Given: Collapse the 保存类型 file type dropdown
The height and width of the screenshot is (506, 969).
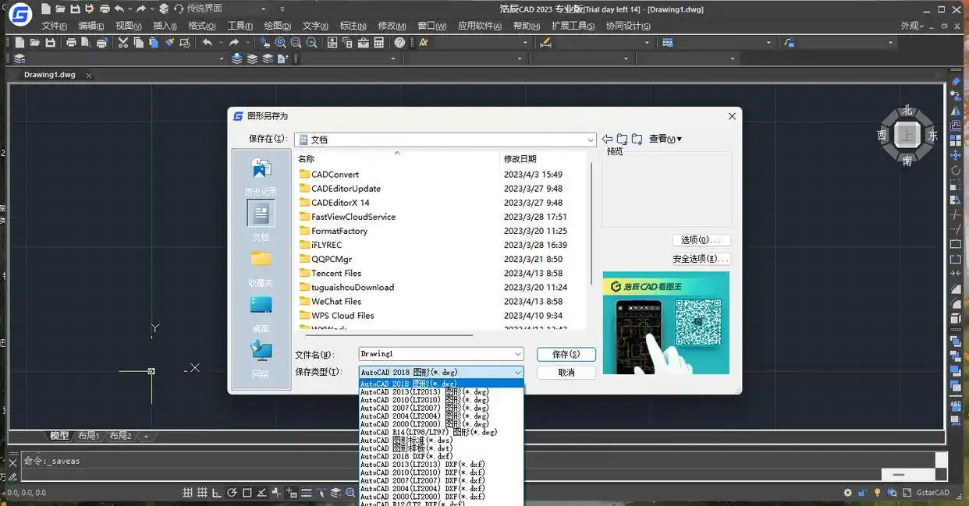Looking at the screenshot, I should (518, 373).
